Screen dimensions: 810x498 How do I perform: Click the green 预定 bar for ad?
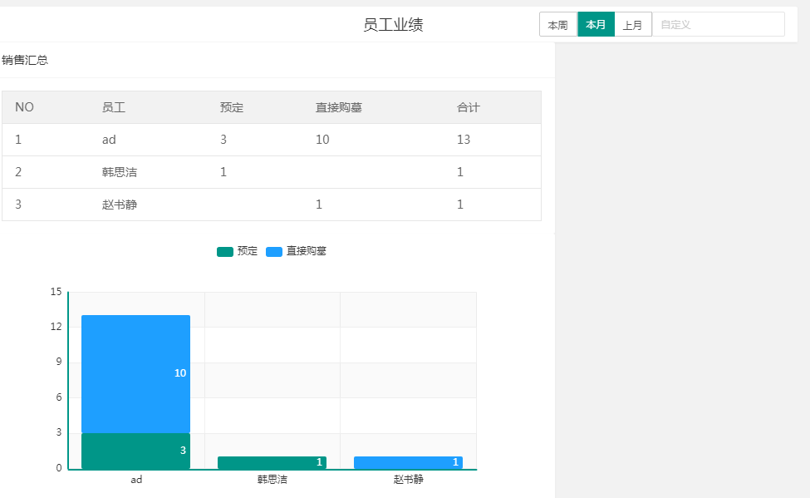pos(135,451)
